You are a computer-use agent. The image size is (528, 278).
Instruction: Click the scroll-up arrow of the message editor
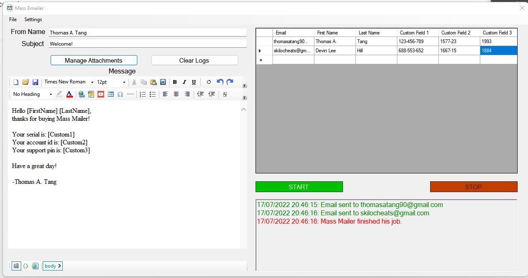click(243, 110)
